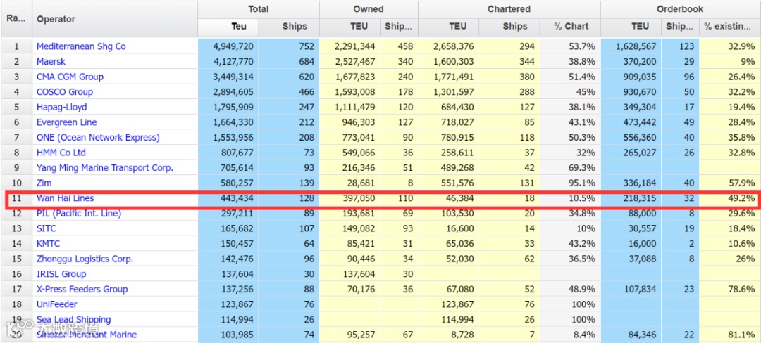Sort by the Owned Ships column header
This screenshot has height=343, width=761.
coord(400,27)
